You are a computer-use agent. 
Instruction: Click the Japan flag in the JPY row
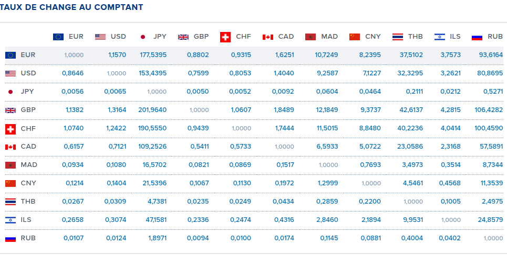click(x=10, y=92)
